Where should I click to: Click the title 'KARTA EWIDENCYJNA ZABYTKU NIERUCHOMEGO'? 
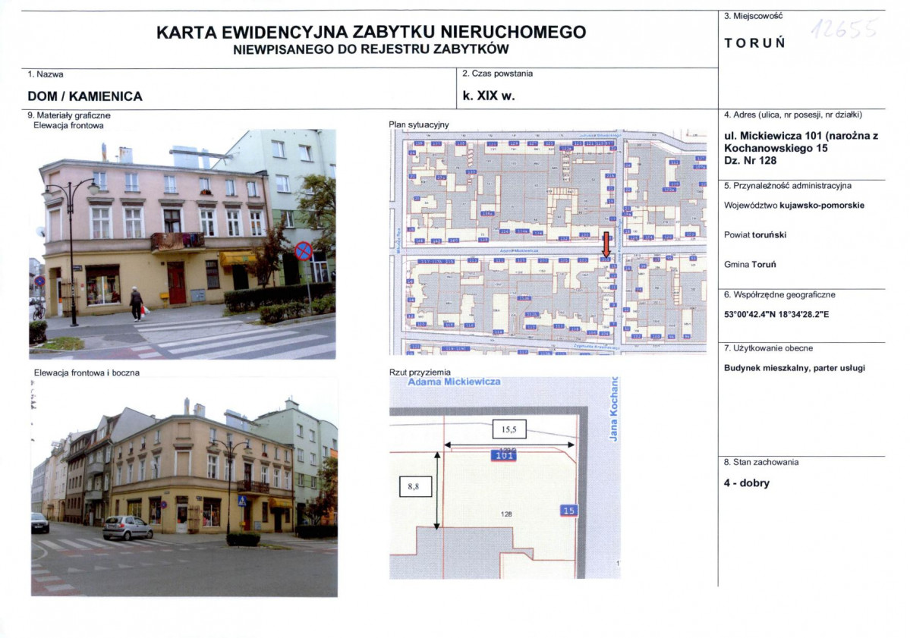pyautogui.click(x=371, y=32)
